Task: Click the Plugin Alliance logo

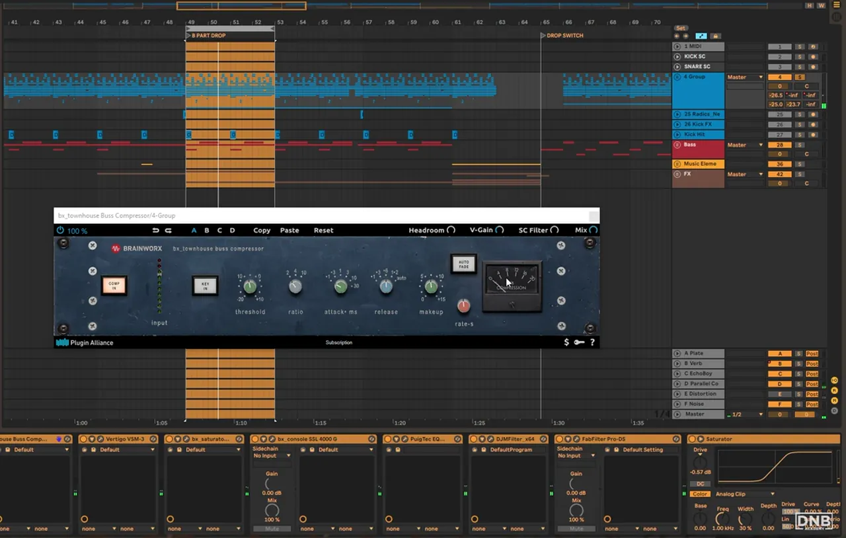Action: click(x=85, y=342)
